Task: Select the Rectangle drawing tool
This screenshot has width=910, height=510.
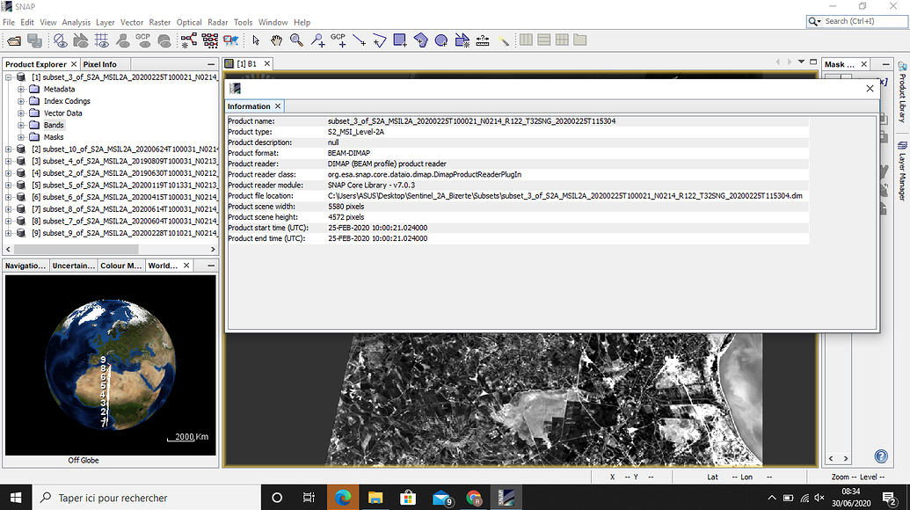Action: click(400, 40)
